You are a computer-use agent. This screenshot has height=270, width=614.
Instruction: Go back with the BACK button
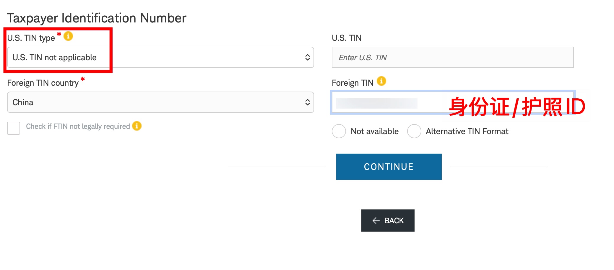(x=388, y=221)
